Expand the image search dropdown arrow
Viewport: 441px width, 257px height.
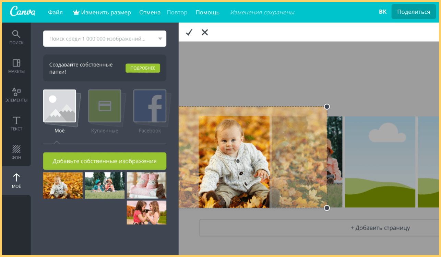coord(160,39)
